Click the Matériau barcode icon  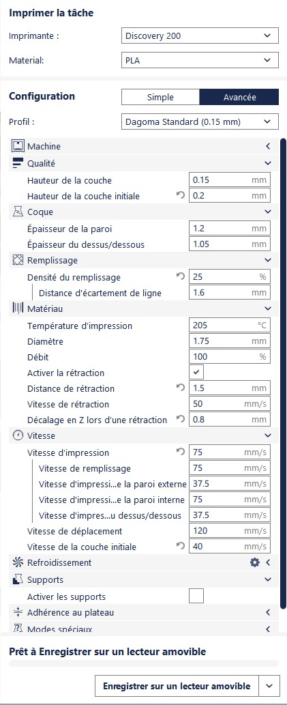tap(17, 308)
